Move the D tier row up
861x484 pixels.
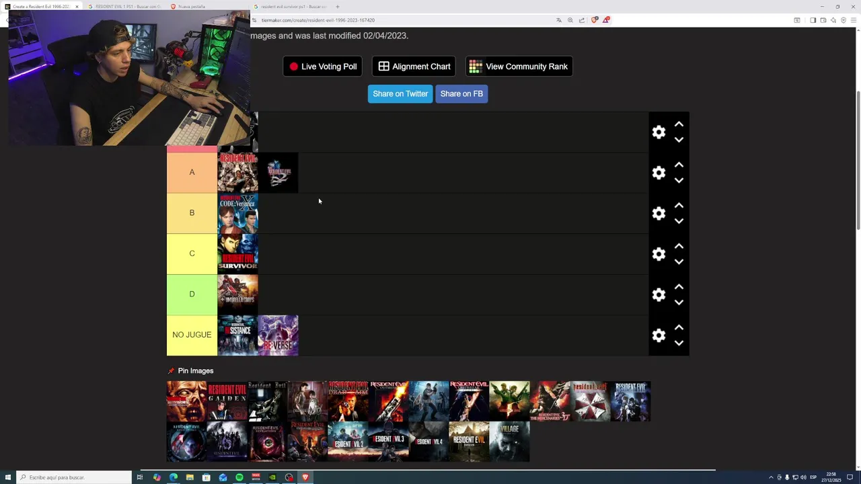click(679, 286)
